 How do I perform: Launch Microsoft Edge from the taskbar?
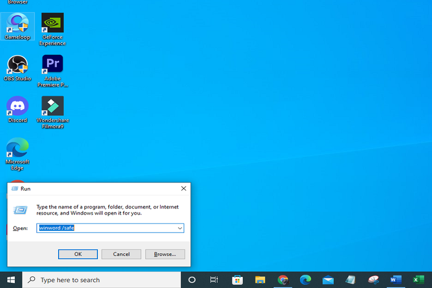305,280
